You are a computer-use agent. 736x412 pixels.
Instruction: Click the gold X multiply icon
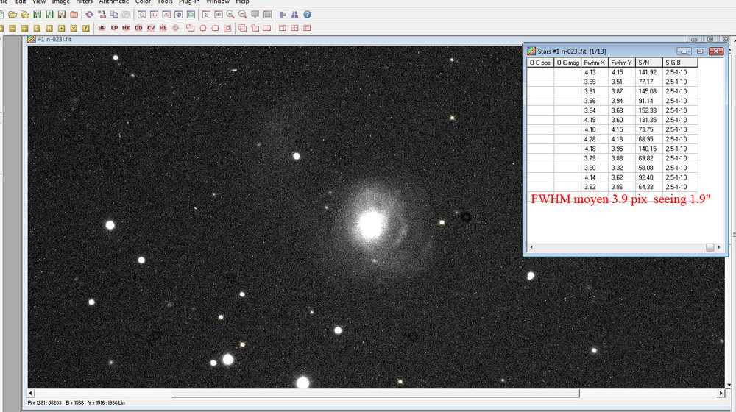click(x=74, y=28)
